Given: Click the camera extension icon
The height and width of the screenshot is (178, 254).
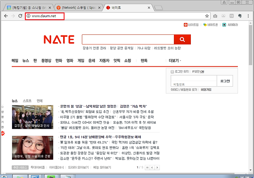Looking at the screenshot, I should 215,16.
